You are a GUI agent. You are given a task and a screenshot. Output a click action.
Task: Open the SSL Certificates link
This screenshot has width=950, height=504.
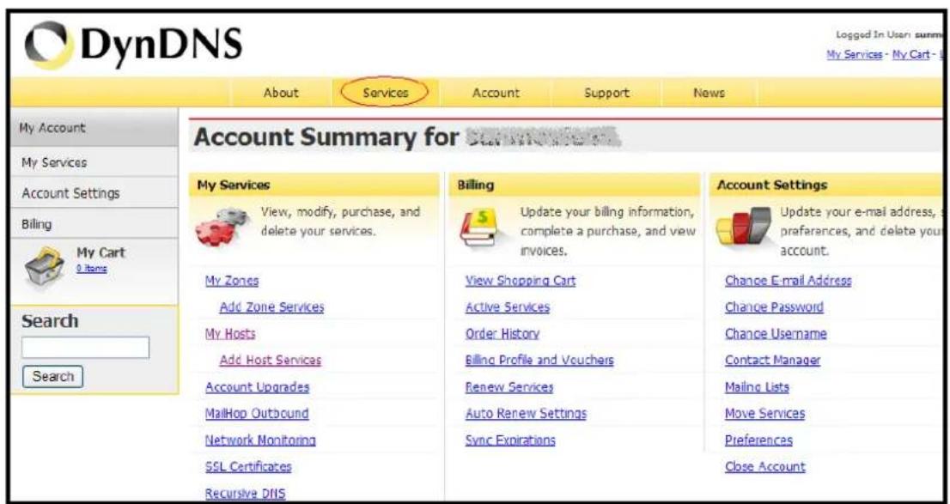tap(248, 467)
